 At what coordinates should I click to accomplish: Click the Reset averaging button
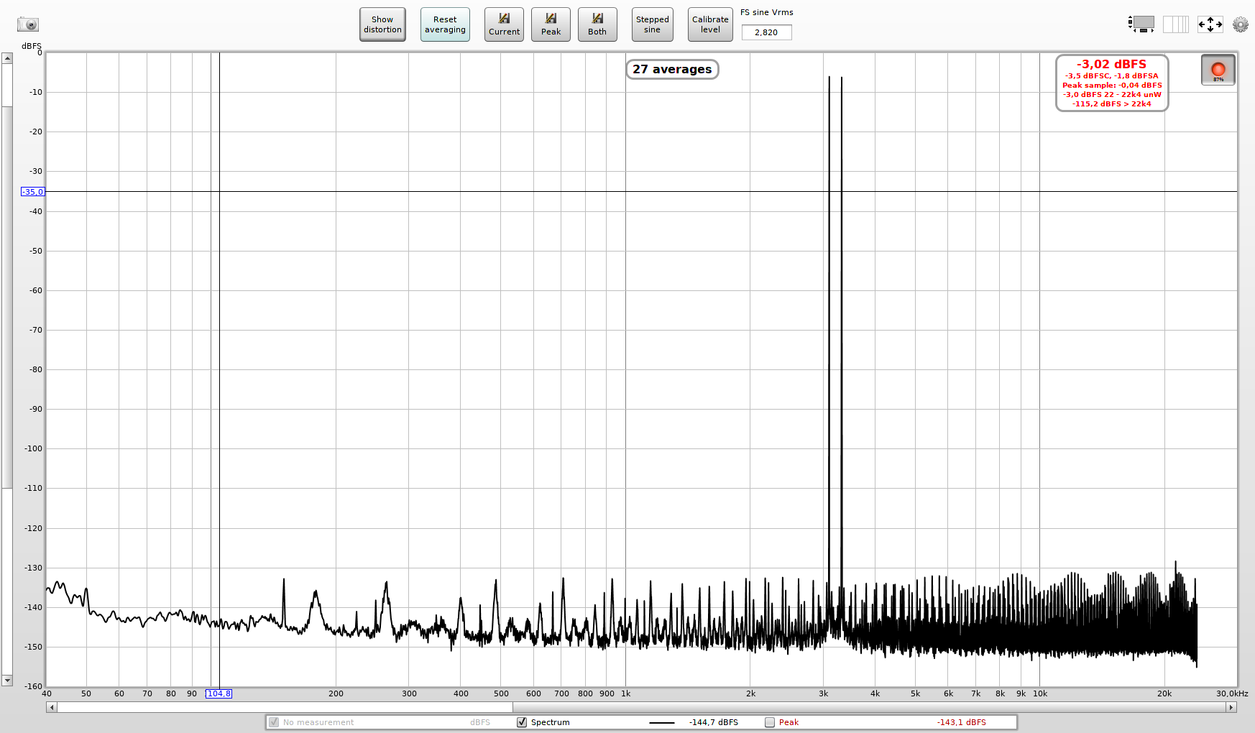[x=445, y=24]
